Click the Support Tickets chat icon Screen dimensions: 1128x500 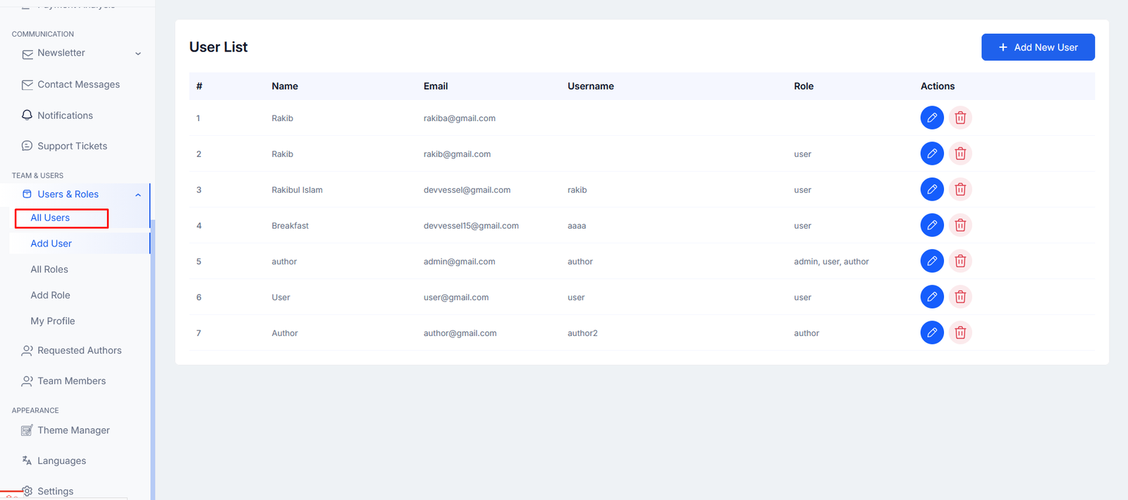(x=27, y=146)
